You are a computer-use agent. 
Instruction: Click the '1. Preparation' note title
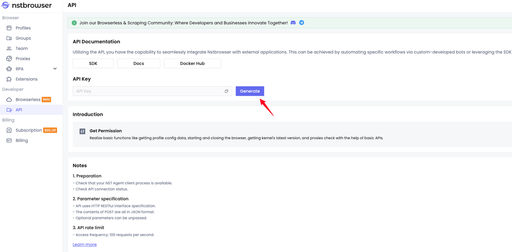pos(87,176)
